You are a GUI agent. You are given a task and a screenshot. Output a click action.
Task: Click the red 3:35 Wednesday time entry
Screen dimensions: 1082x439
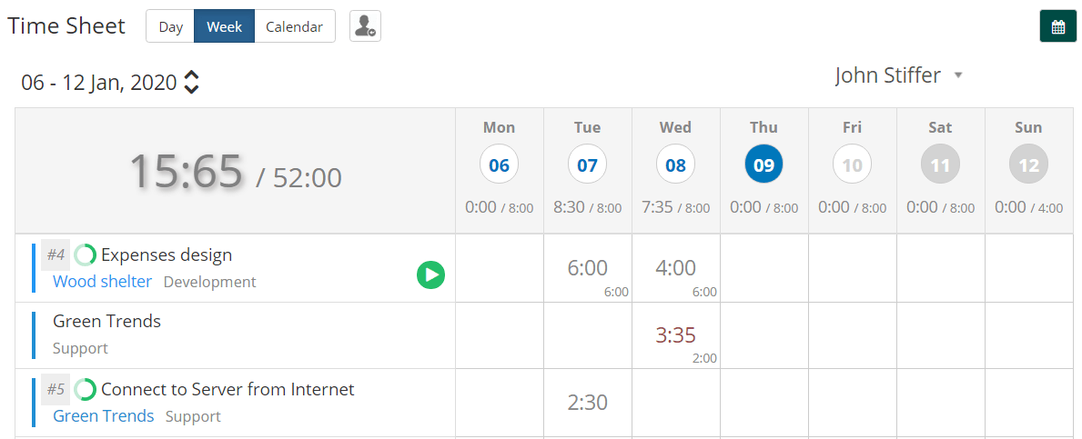[675, 335]
